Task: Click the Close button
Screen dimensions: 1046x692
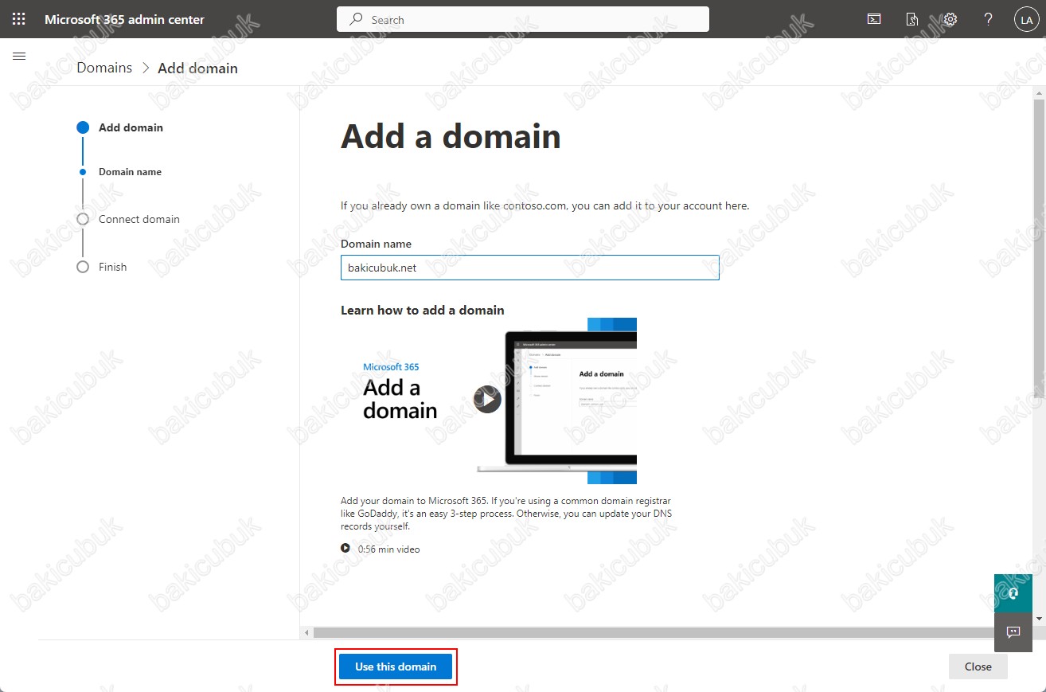Action: coord(978,667)
